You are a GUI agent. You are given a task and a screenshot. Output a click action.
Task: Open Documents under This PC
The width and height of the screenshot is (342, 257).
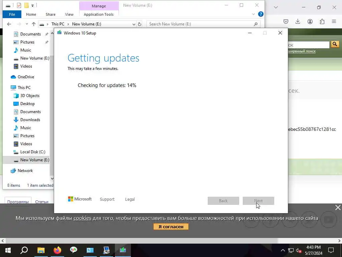[30, 112]
